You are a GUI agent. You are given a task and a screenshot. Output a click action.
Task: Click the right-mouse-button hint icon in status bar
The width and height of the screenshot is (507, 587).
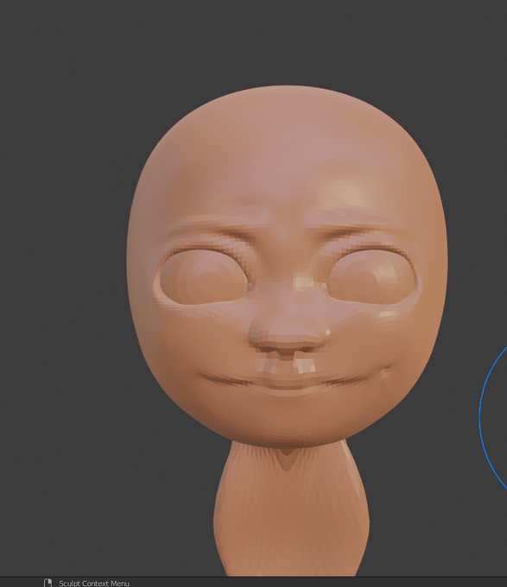(48, 583)
